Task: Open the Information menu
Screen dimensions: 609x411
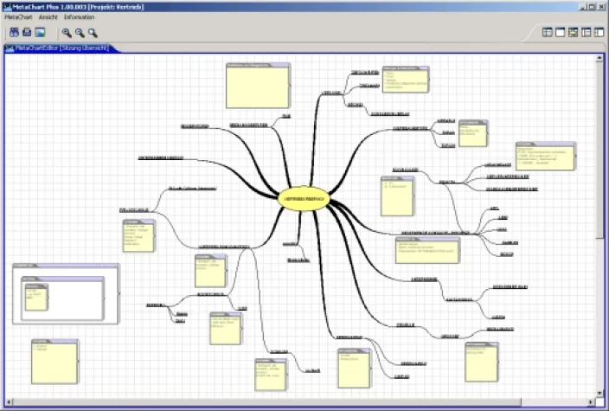Action: [x=79, y=17]
